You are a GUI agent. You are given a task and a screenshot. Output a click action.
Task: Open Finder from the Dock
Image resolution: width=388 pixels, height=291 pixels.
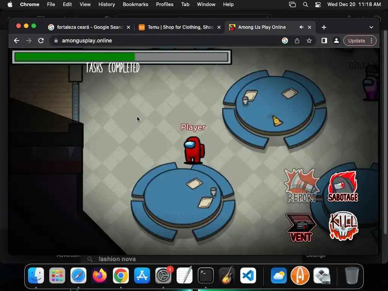(x=36, y=275)
